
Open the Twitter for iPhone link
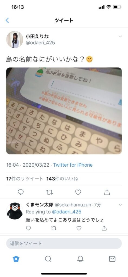coord(73,165)
